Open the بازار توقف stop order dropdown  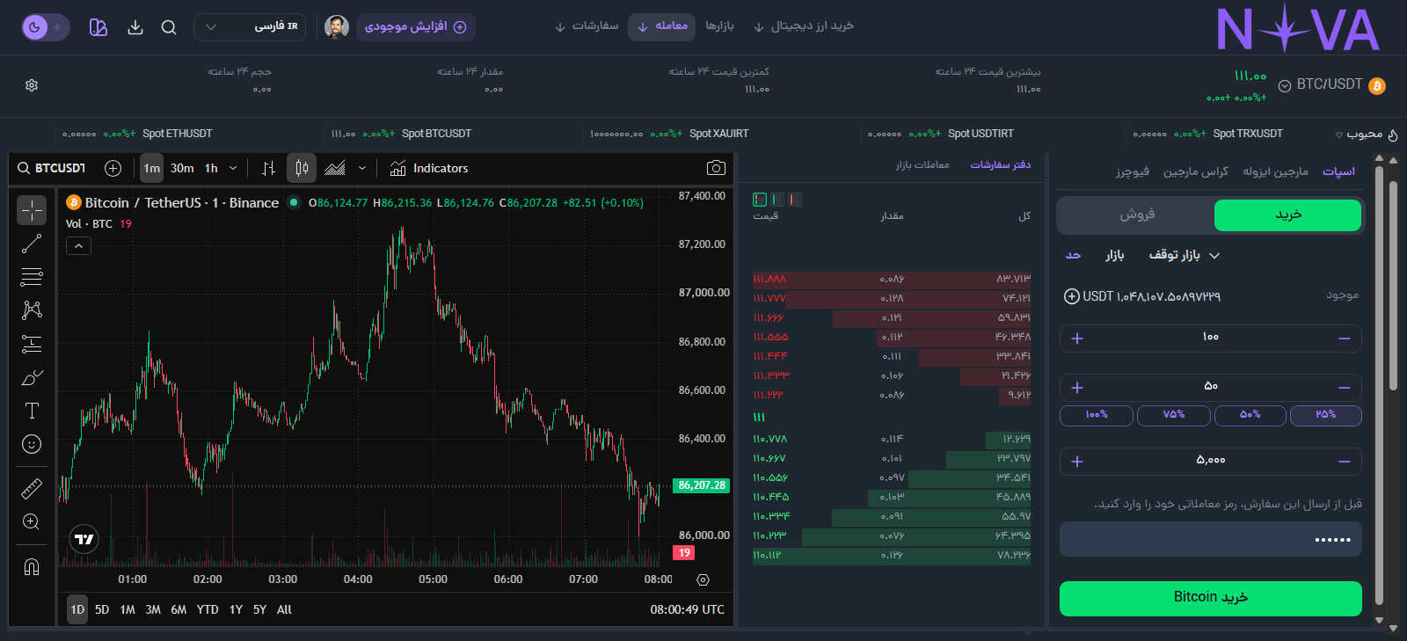pos(1185,255)
